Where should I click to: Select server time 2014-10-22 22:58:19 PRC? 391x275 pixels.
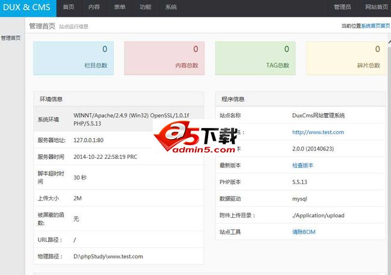coord(105,157)
